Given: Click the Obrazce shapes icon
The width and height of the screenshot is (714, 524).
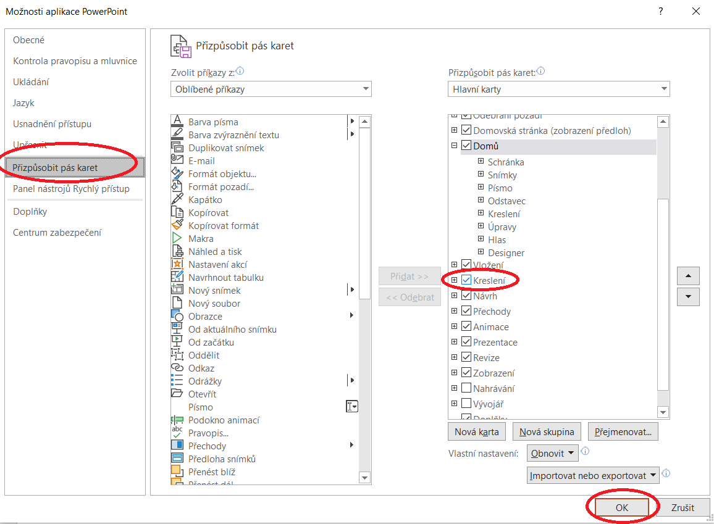Looking at the screenshot, I should (177, 315).
